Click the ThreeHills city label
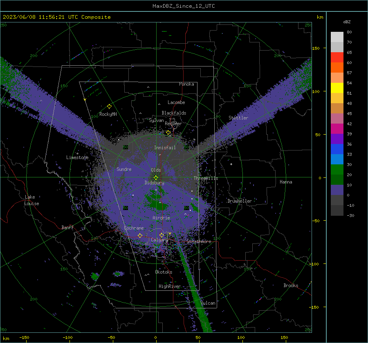Image resolution: width=368 pixels, height=343 pixels. click(x=206, y=178)
